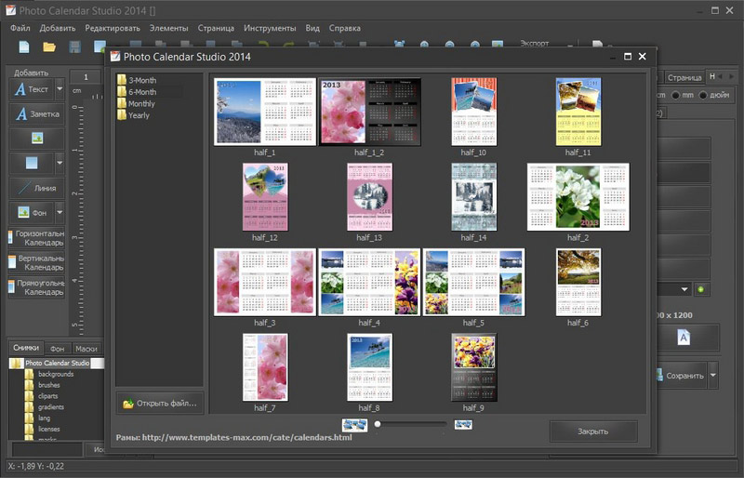This screenshot has height=478, width=744.
Task: Click the Open folder toolbar icon
Action: point(49,46)
